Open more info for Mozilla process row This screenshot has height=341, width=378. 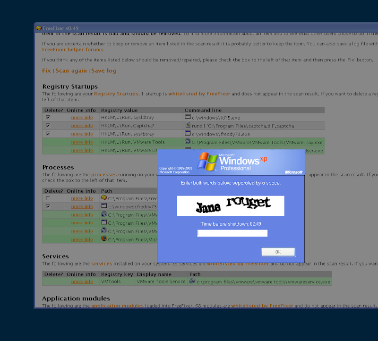[x=82, y=239]
